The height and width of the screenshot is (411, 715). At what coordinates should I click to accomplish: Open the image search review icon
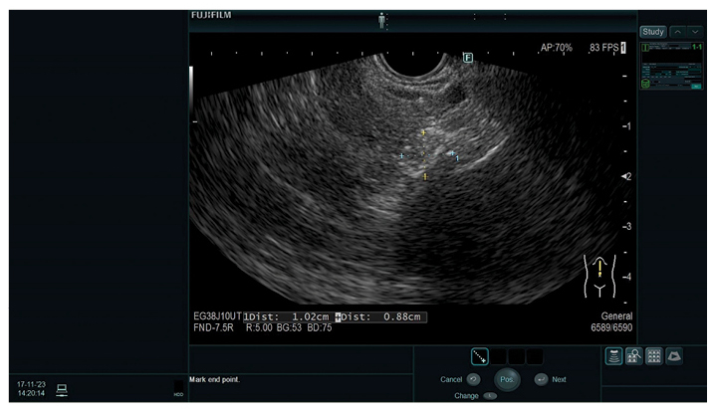633,356
